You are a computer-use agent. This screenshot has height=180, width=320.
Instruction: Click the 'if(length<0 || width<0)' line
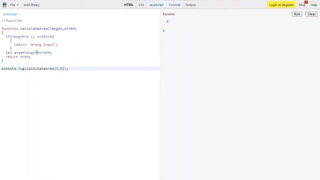(30, 36)
